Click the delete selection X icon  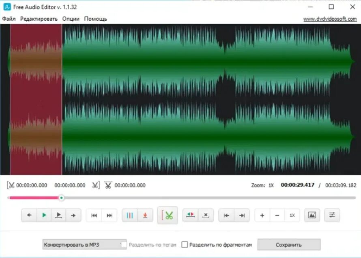(x=206, y=215)
